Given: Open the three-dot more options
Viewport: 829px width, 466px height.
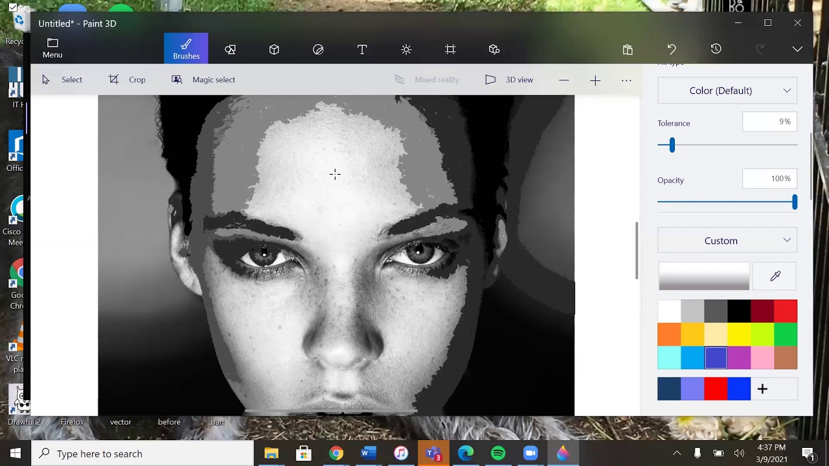Looking at the screenshot, I should point(626,80).
